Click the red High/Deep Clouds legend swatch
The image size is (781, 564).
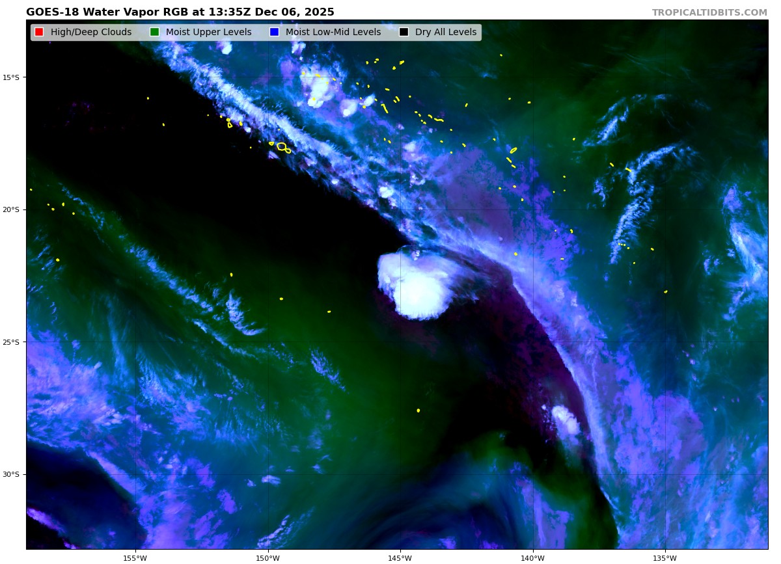39,33
